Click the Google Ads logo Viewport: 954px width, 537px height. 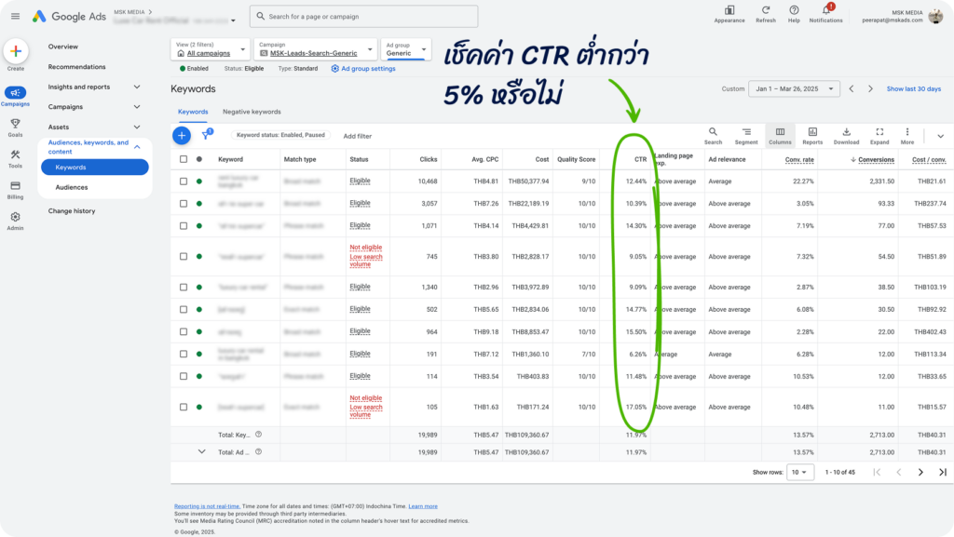[x=69, y=17]
